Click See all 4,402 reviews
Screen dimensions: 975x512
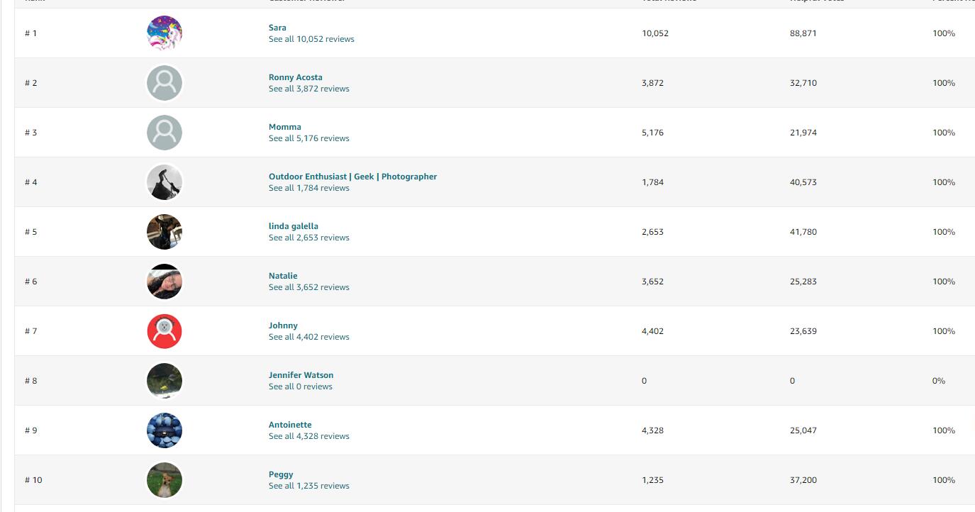[309, 337]
